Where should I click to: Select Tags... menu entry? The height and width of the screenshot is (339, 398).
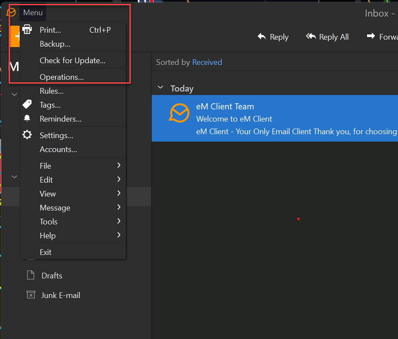[73, 105]
